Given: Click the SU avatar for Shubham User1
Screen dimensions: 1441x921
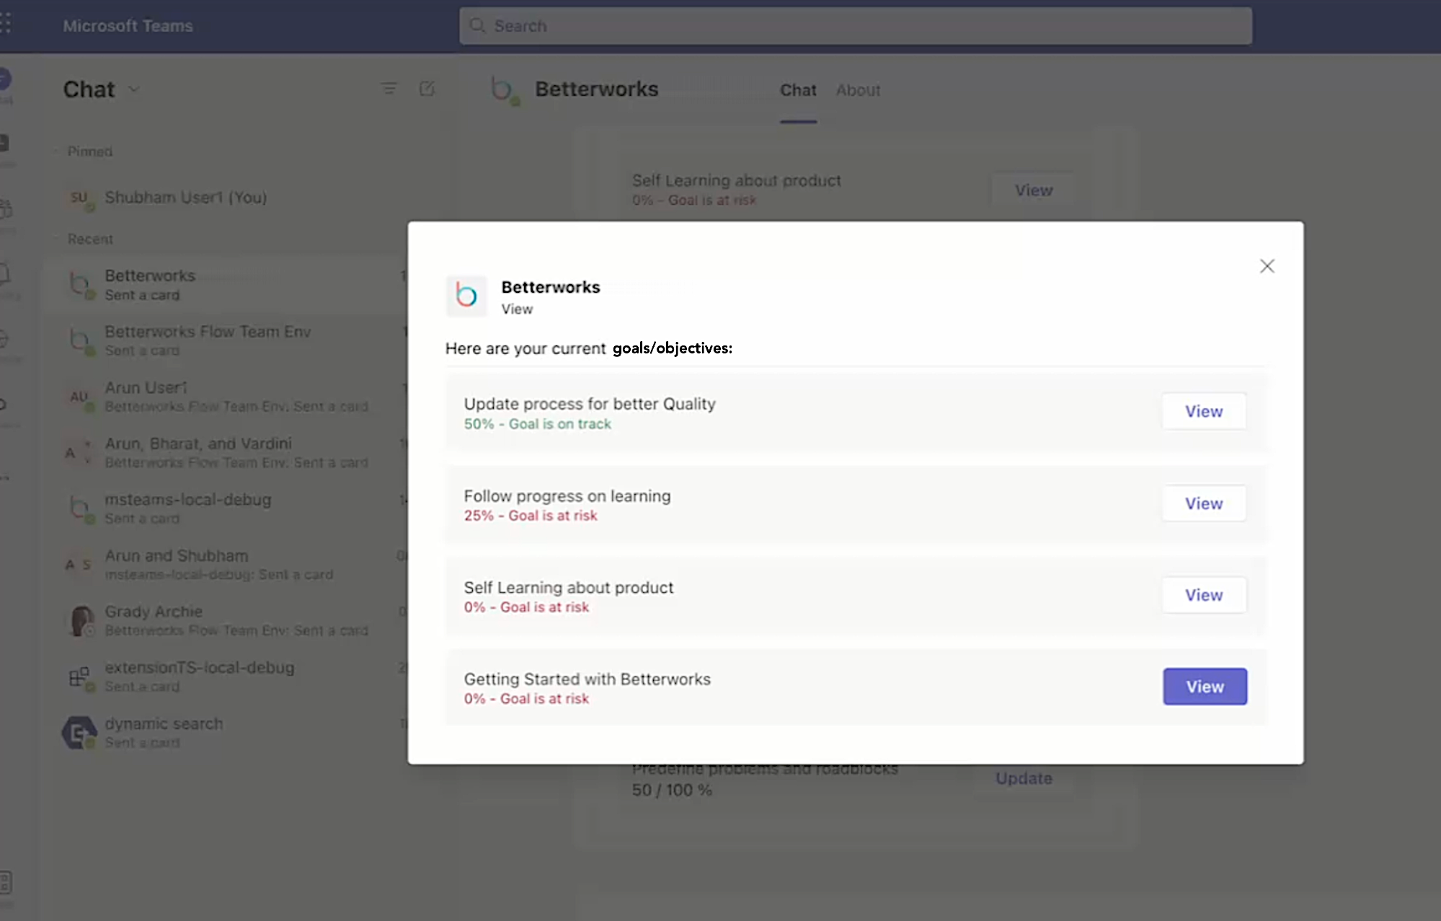Looking at the screenshot, I should [x=79, y=198].
